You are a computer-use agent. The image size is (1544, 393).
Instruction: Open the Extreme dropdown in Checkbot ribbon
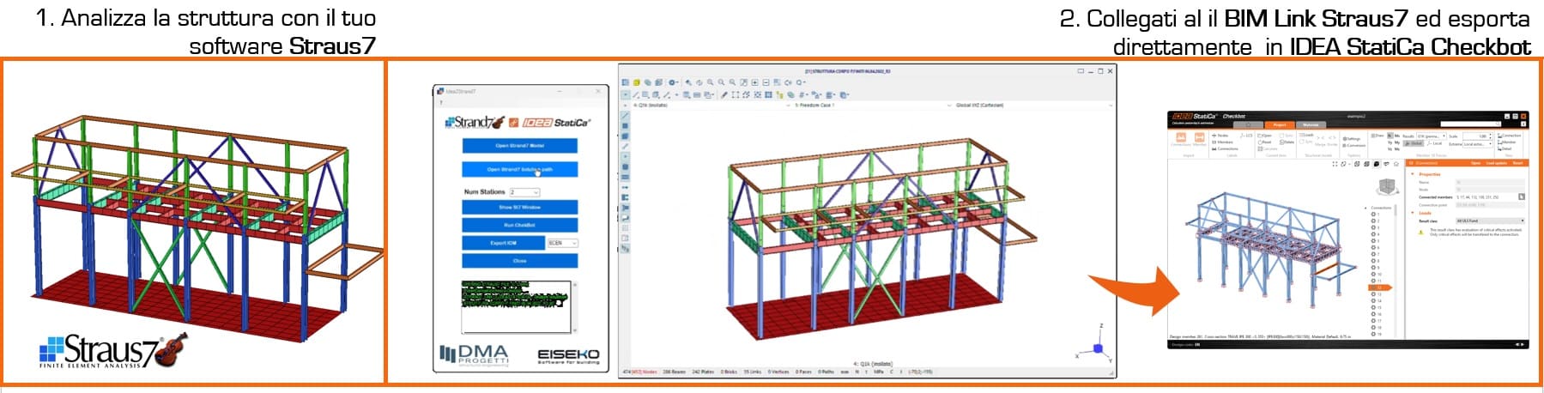coord(1477,143)
